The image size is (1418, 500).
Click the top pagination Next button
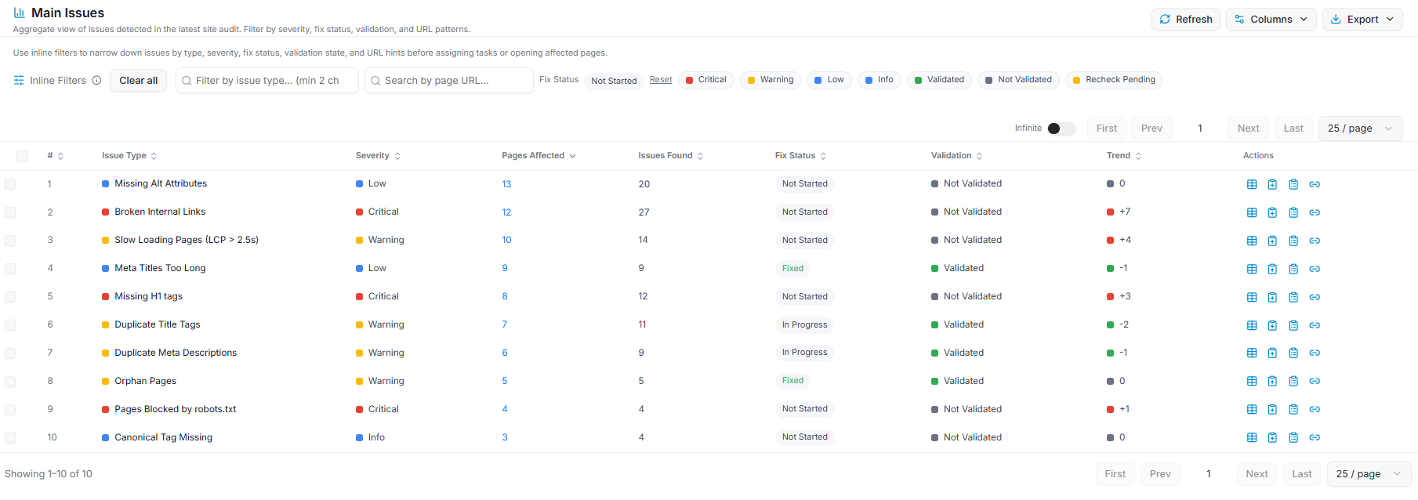(x=1248, y=129)
